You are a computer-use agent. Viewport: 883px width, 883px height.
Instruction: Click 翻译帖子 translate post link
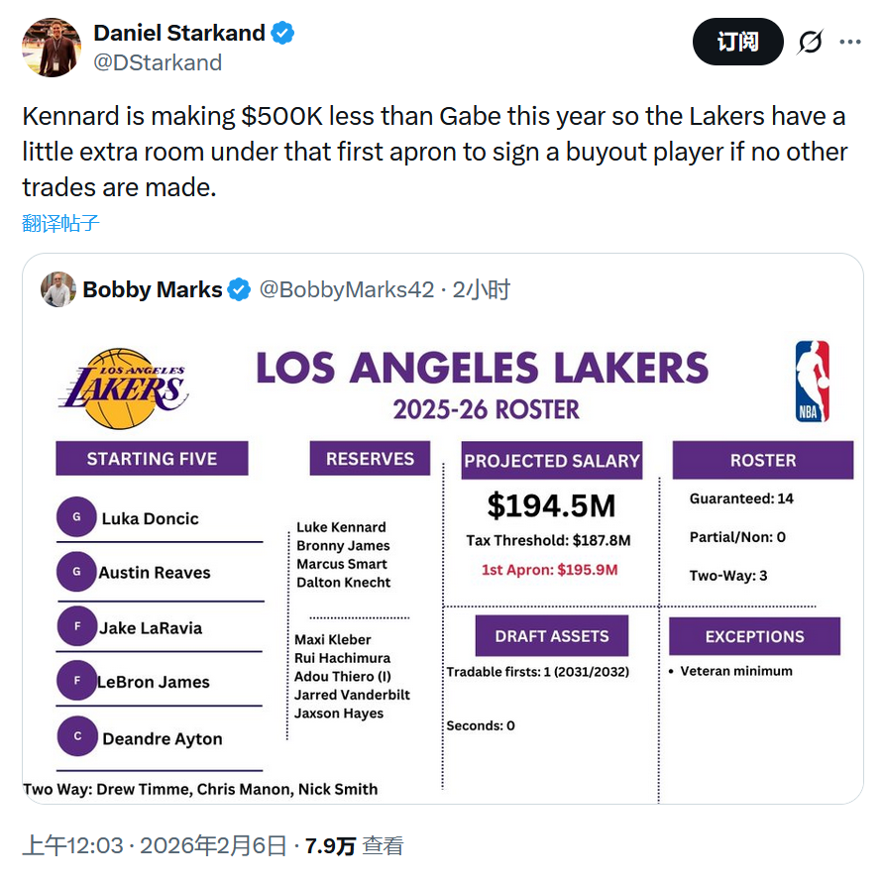click(x=60, y=222)
